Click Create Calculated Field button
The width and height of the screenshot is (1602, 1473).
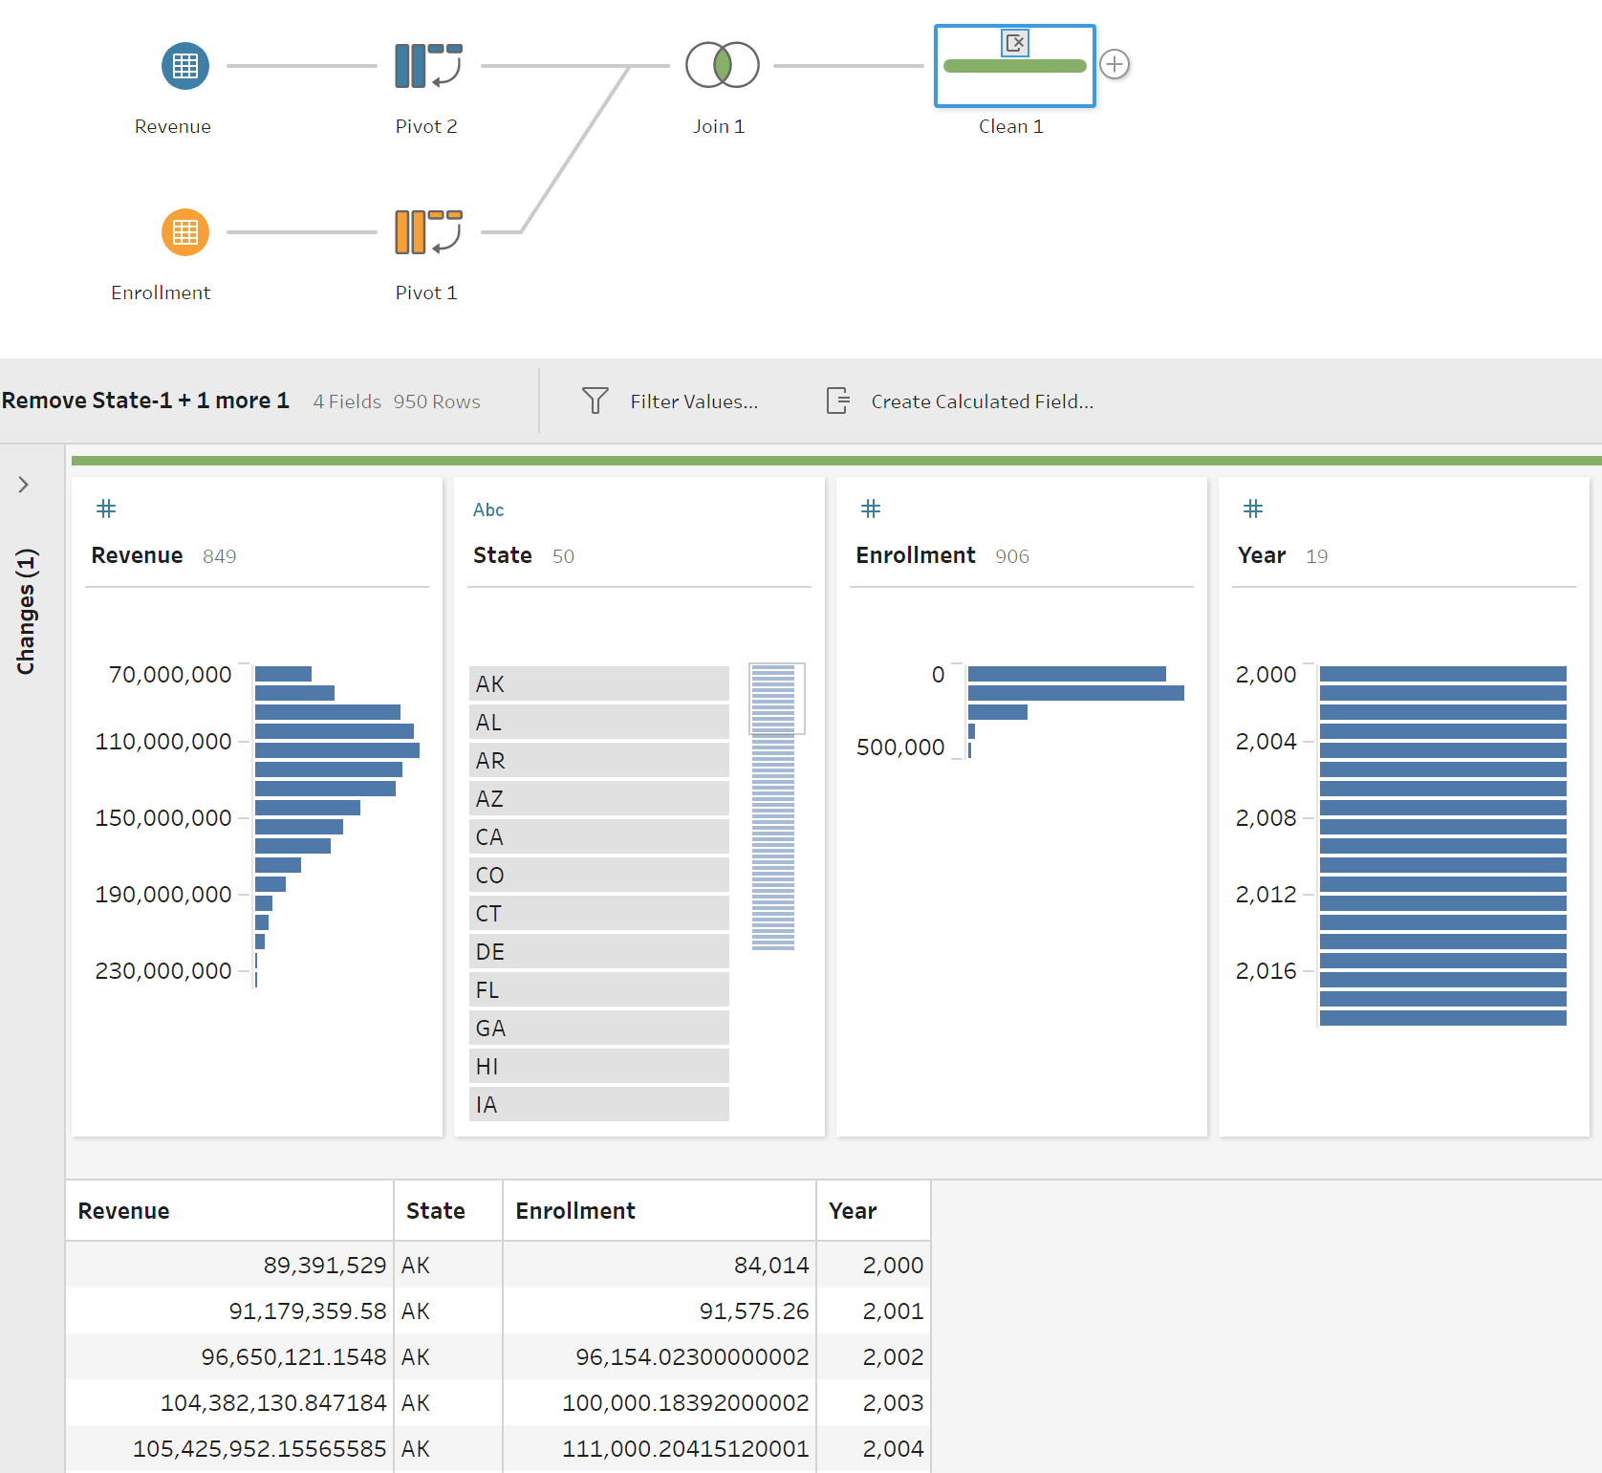960,401
